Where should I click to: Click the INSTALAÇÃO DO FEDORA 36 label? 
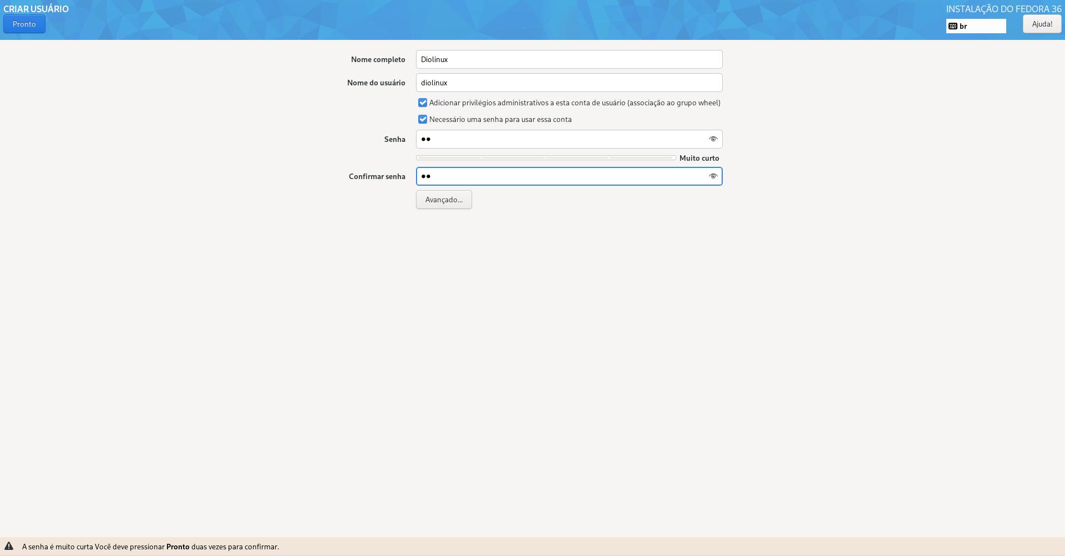coord(1004,9)
